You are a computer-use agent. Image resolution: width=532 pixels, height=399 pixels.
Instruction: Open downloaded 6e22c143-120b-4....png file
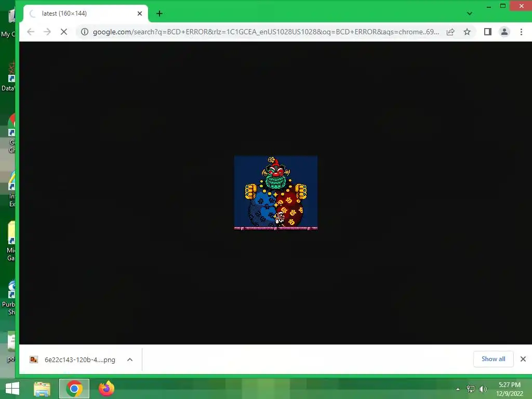pos(73,360)
